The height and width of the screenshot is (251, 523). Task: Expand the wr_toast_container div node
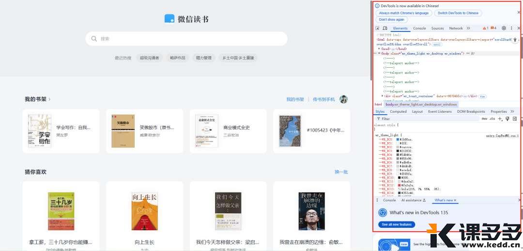383,96
